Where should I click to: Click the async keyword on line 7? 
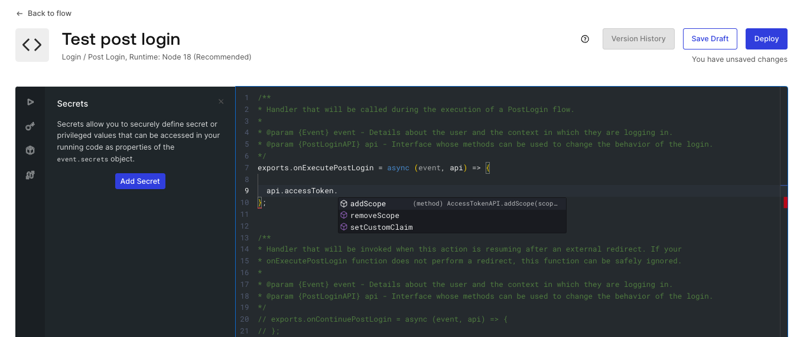(x=398, y=168)
